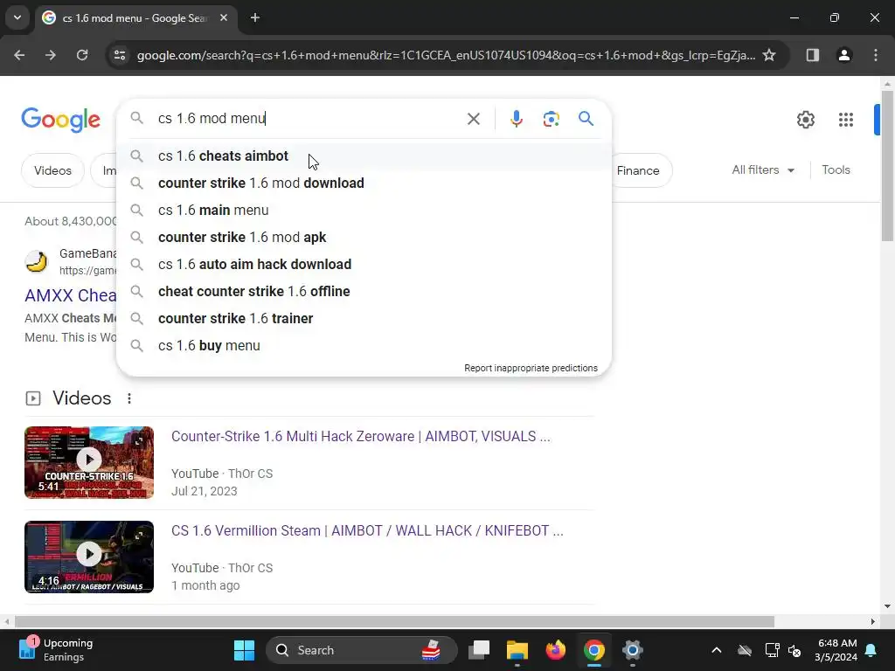Click the horizontal page scrollbar thumb
Viewport: 895px width, 671px height.
tap(394, 621)
